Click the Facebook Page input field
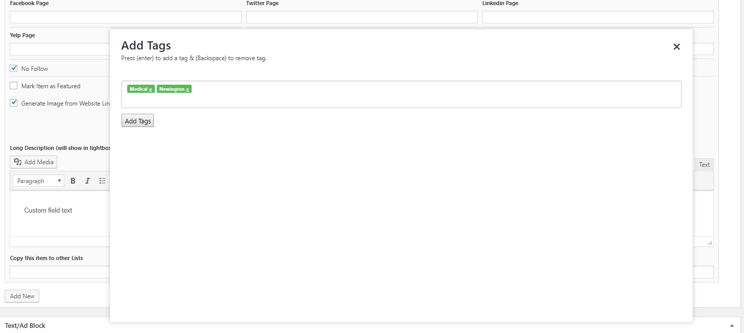Screen dimensions: 744x333 pos(126,17)
